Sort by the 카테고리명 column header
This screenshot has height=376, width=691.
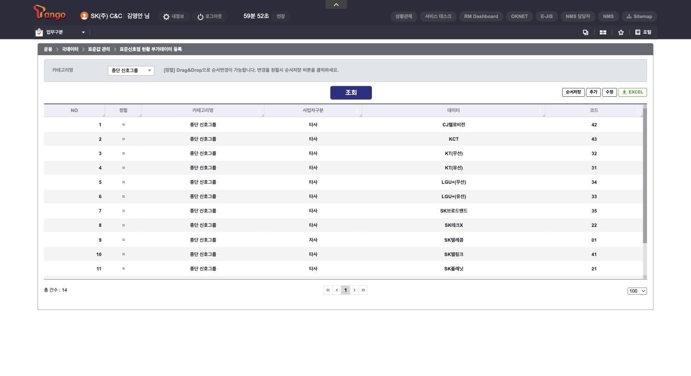tap(203, 110)
